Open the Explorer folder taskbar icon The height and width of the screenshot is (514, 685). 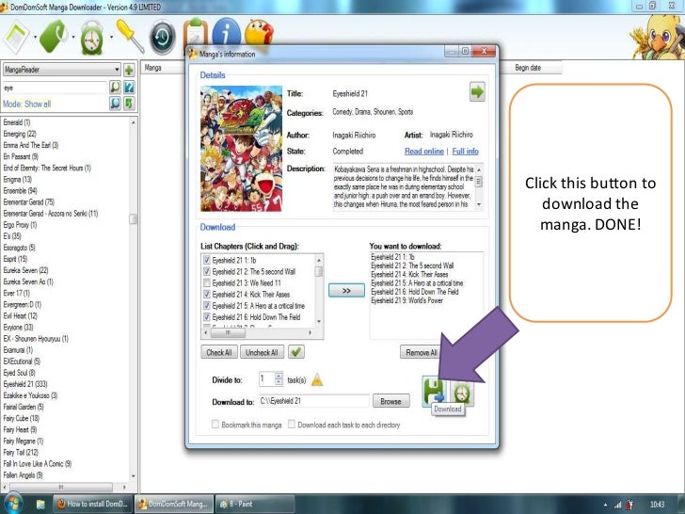(40, 505)
